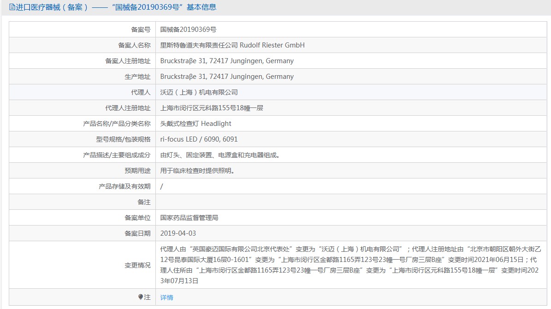Viewport: 551px width, 309px height.
Task: Click the date 2019-04-03
Action: (x=178, y=233)
